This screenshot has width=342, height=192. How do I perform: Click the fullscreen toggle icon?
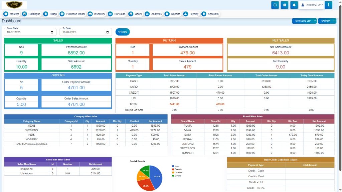[275, 5]
